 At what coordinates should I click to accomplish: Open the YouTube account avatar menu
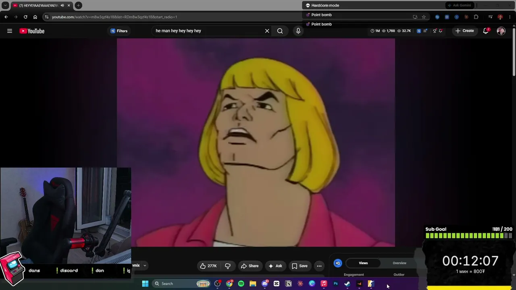click(501, 31)
